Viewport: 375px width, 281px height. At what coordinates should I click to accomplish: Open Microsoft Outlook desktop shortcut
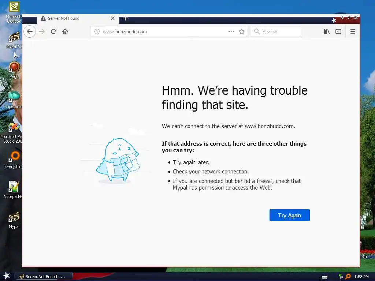tap(14, 12)
